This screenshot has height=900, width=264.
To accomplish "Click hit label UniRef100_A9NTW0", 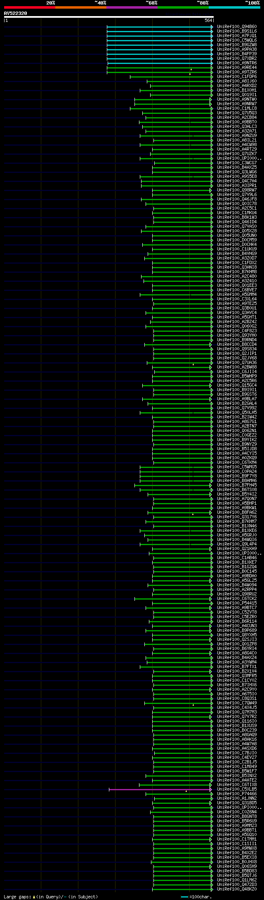I will [237, 99].
